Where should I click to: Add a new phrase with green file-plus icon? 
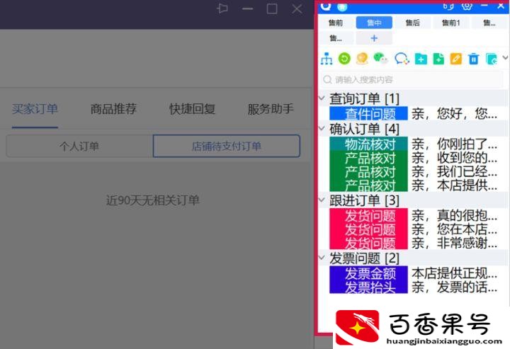pos(438,59)
